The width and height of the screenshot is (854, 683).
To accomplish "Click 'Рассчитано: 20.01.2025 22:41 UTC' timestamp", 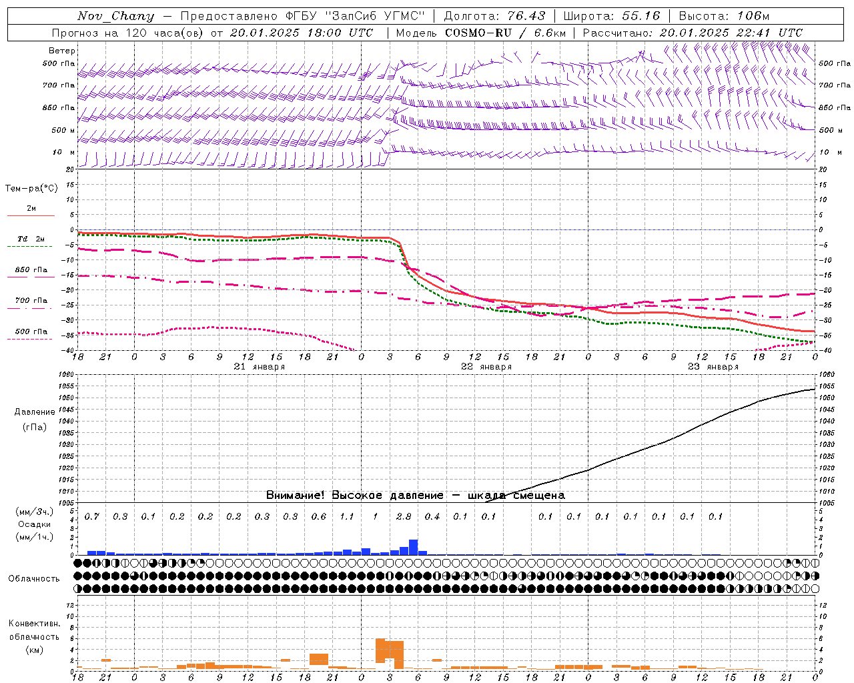I will [693, 33].
